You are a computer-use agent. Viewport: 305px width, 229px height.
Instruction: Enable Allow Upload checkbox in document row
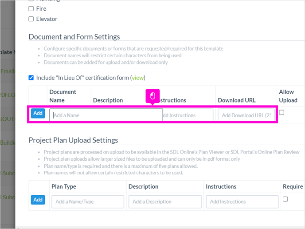point(282,112)
